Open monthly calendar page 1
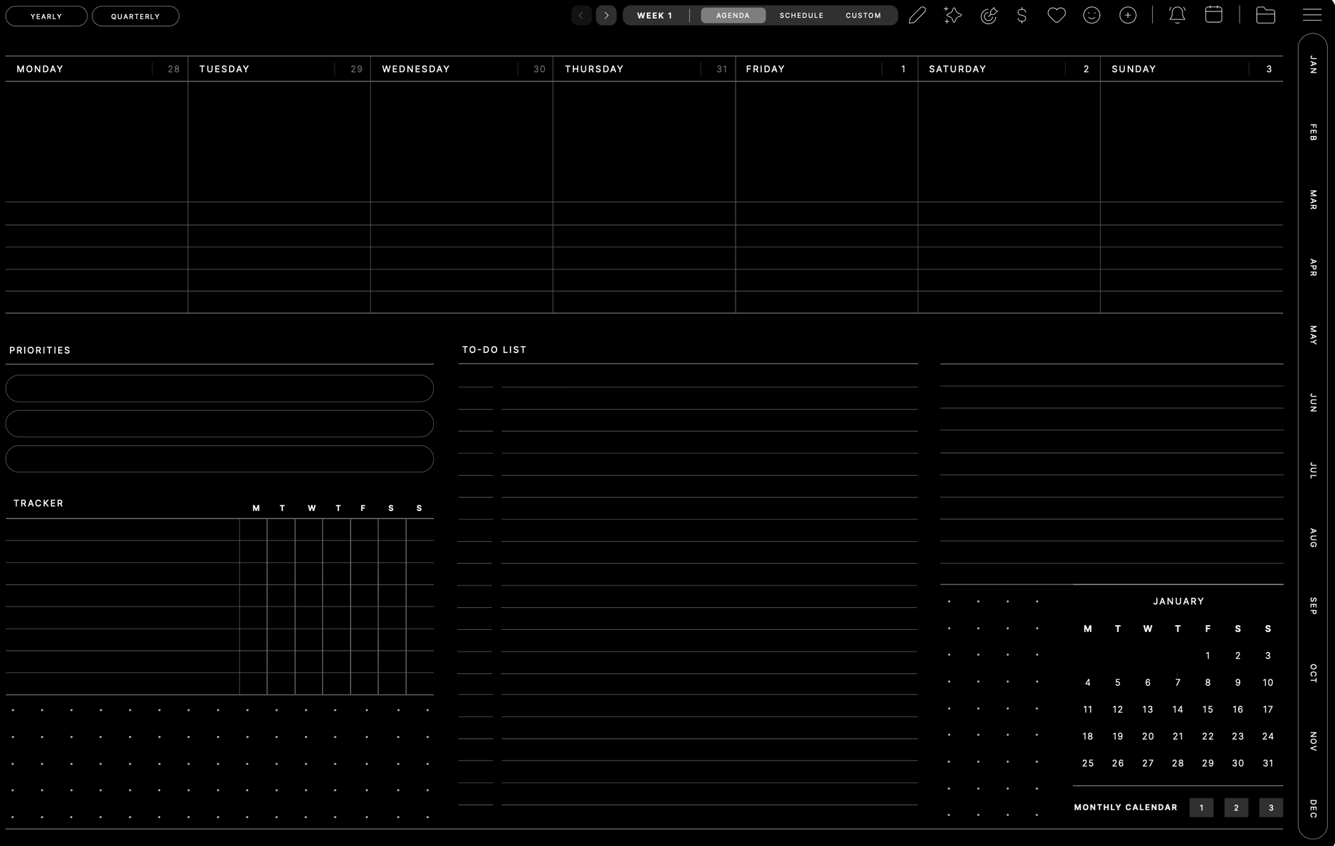 1201,807
